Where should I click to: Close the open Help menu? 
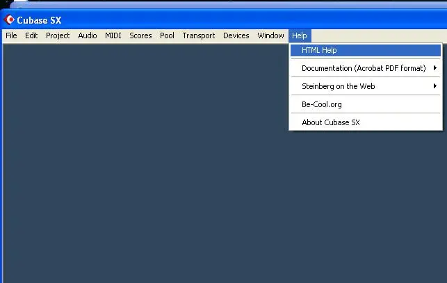click(300, 35)
